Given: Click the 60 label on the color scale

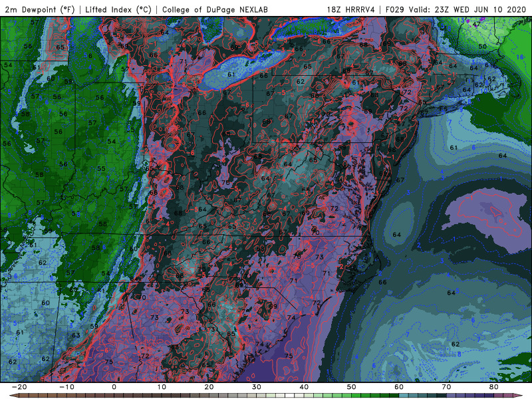Looking at the screenshot, I should [399, 387].
